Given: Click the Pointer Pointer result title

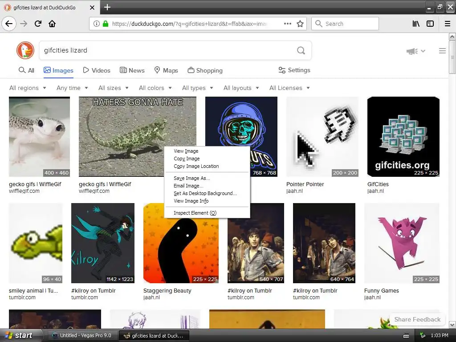Looking at the screenshot, I should 305,184.
